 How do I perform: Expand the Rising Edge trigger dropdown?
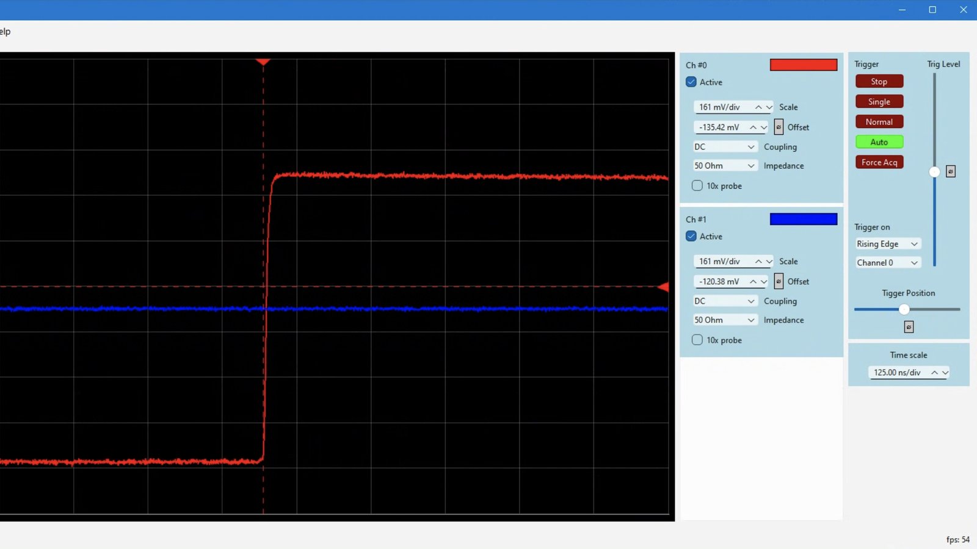tap(887, 244)
